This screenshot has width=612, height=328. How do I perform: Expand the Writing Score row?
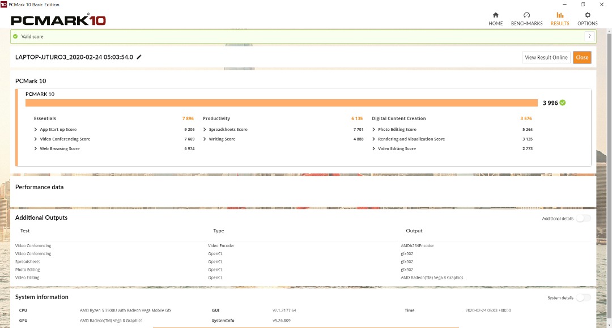pos(205,139)
